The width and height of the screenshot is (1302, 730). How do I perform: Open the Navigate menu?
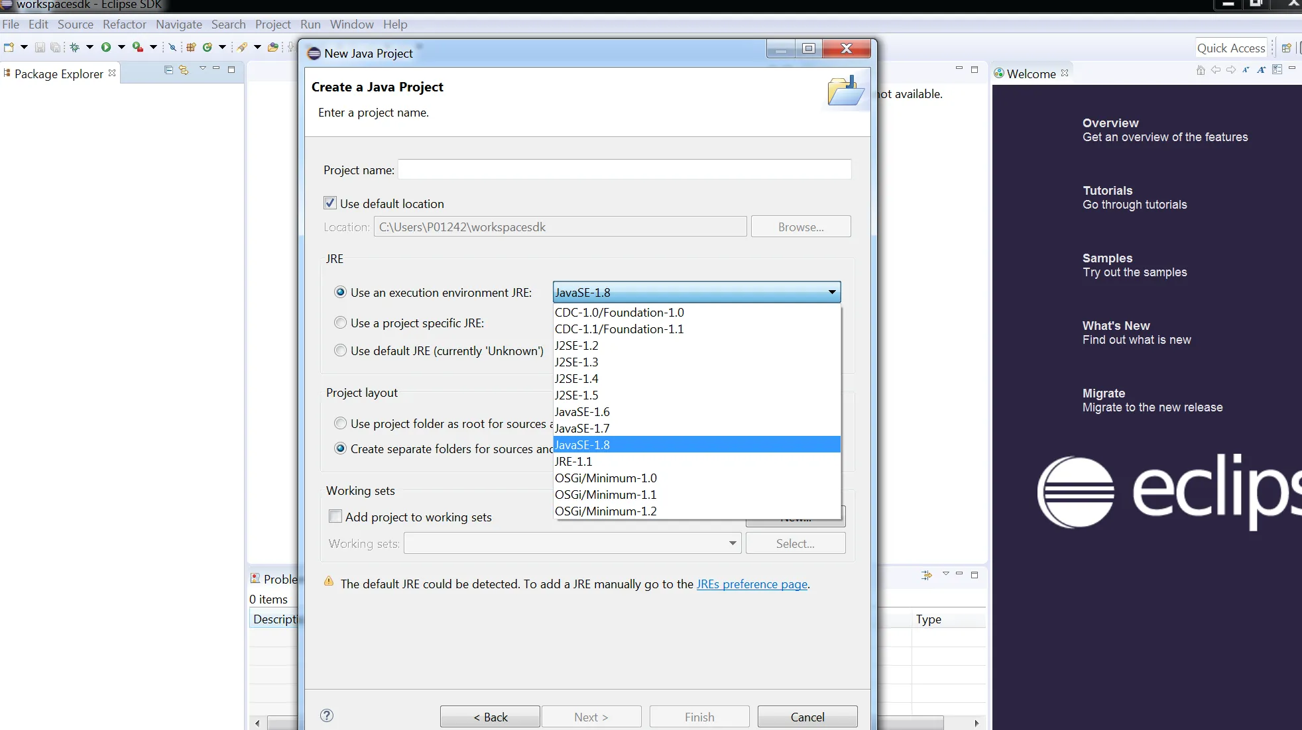tap(178, 24)
